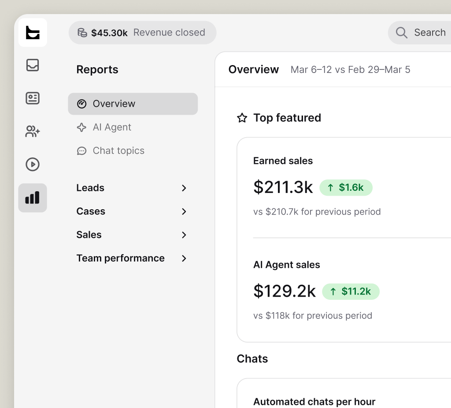451x408 pixels.
Task: Click the magnifier Search icon
Action: pos(401,33)
